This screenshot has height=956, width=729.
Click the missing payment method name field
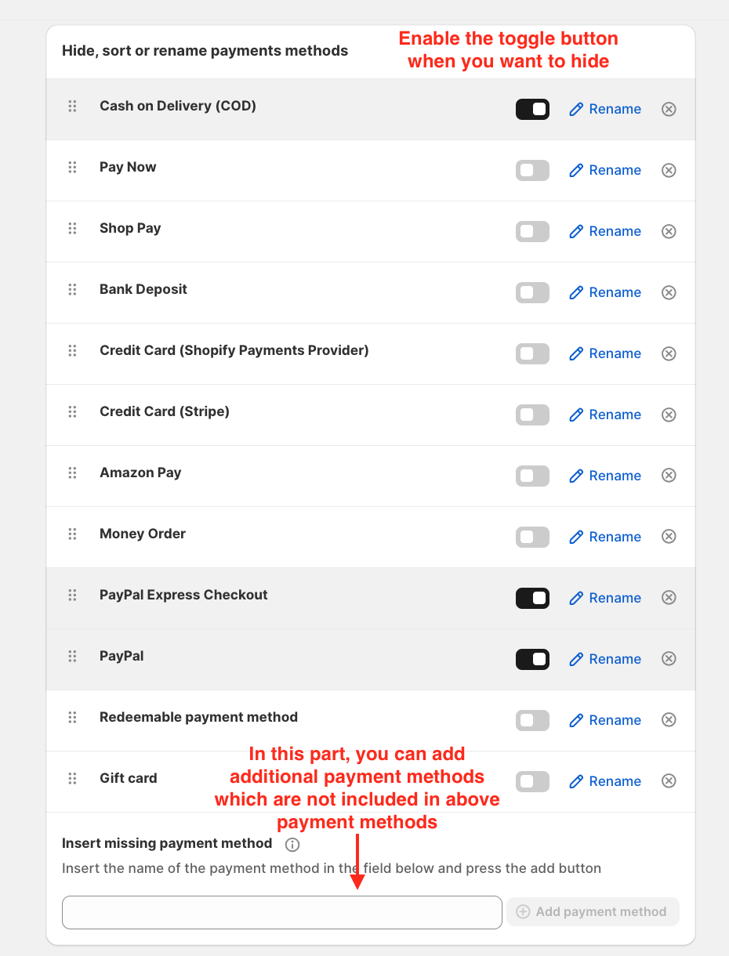(x=281, y=912)
